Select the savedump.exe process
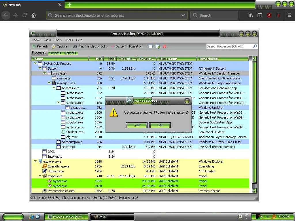The width and height of the screenshot is (295, 221). pyautogui.click(x=140, y=142)
